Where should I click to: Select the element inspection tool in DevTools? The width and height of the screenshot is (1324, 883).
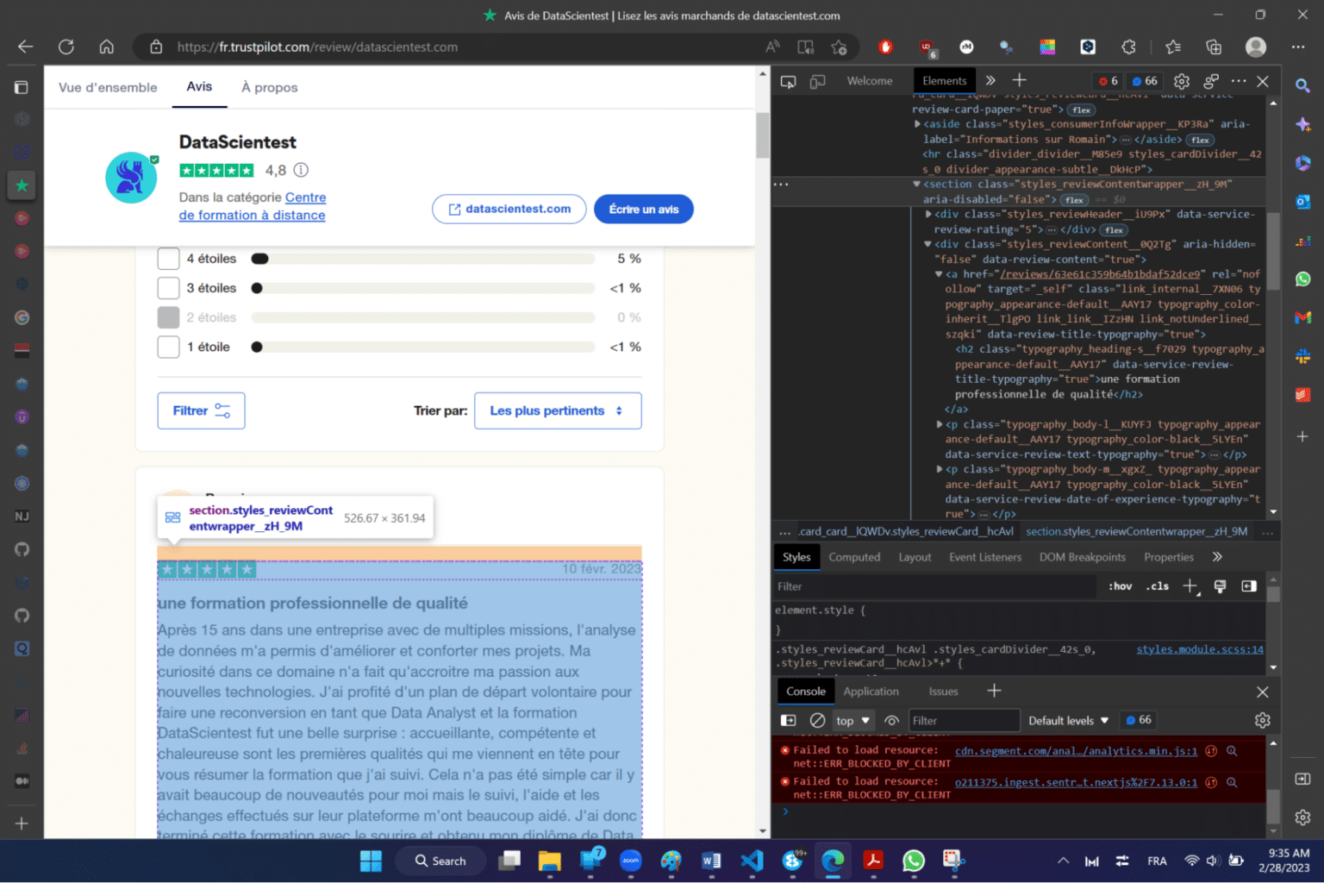tap(787, 80)
